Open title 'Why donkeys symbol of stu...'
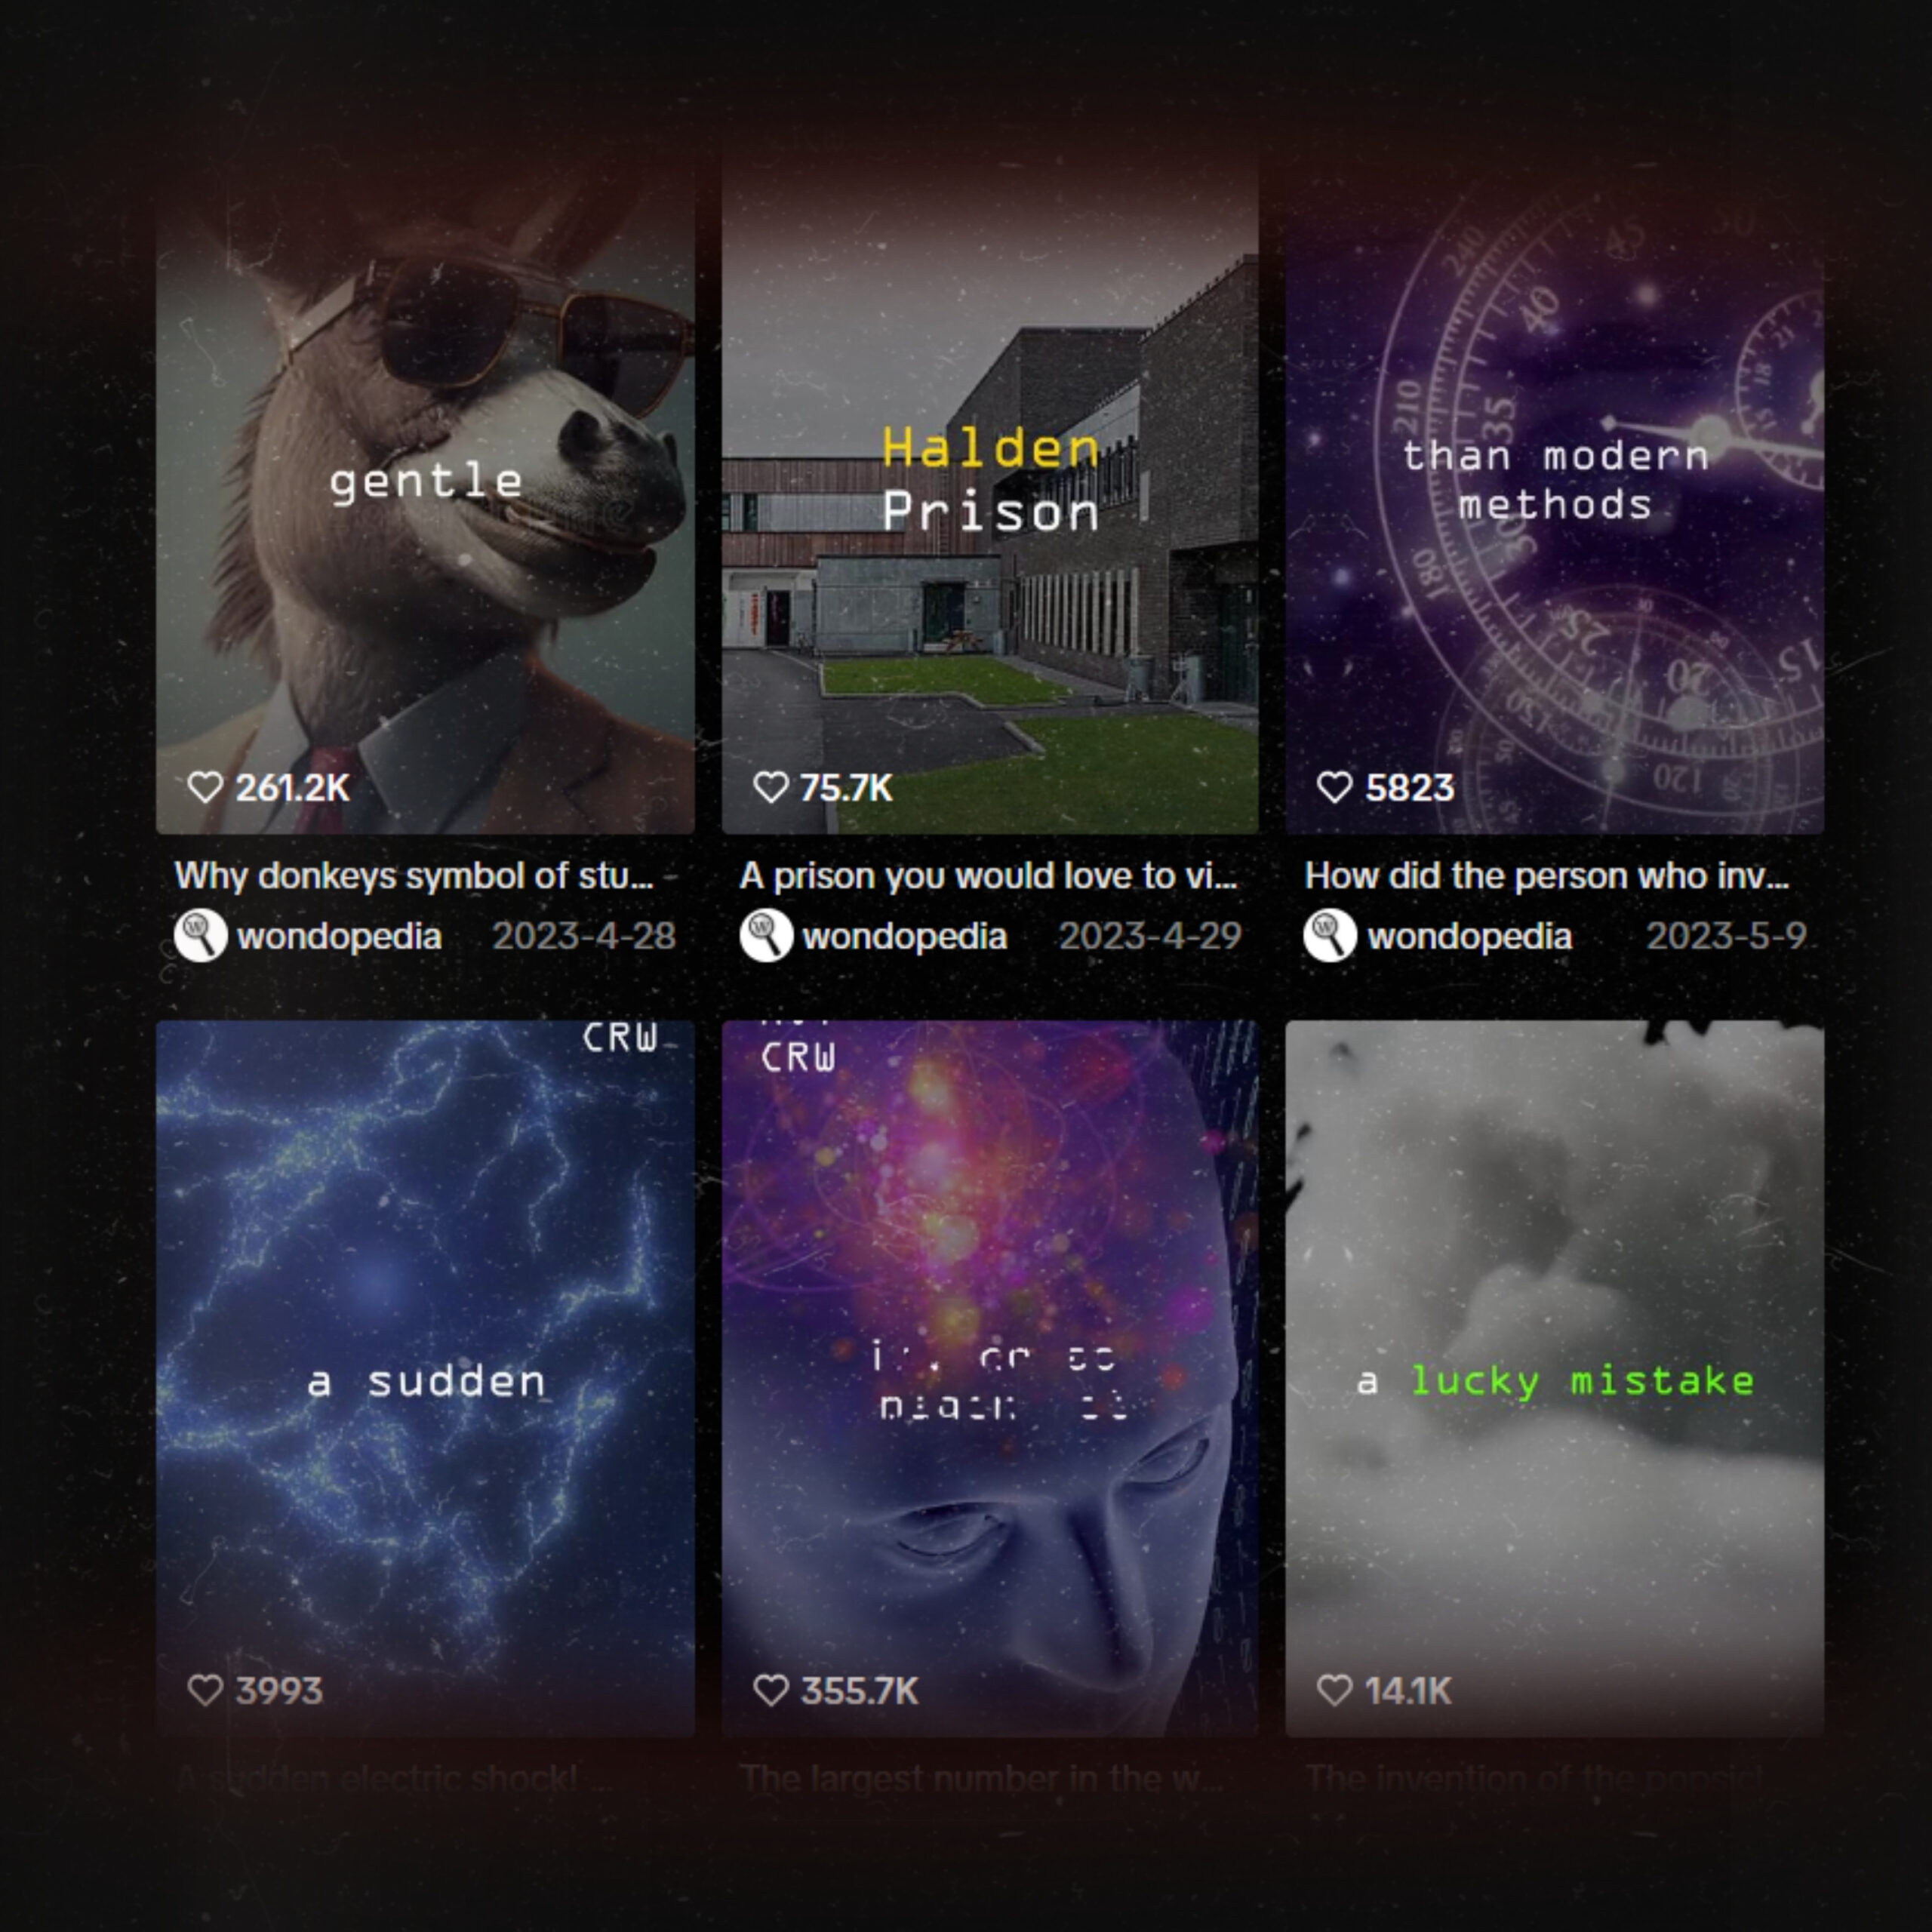Screen dimensions: 1932x1932 tap(414, 876)
